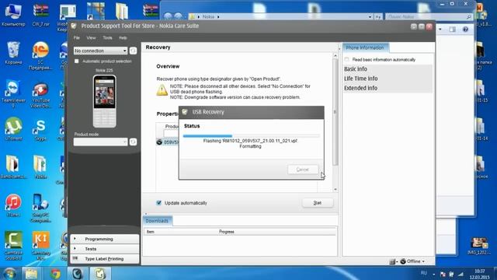The height and width of the screenshot is (280, 497).
Task: Click the Nokia Care Suite taskbar button
Action: pyautogui.click(x=100, y=273)
